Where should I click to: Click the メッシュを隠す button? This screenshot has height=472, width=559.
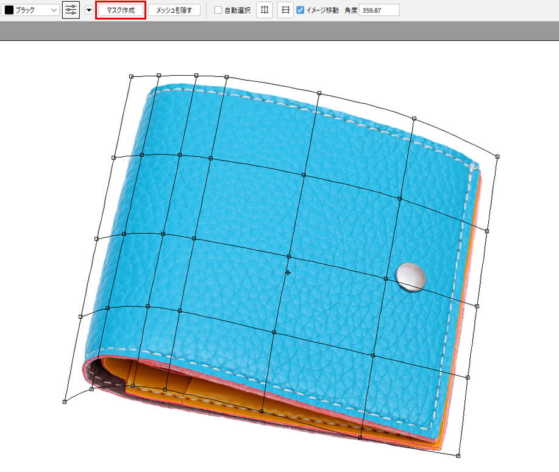(x=174, y=10)
